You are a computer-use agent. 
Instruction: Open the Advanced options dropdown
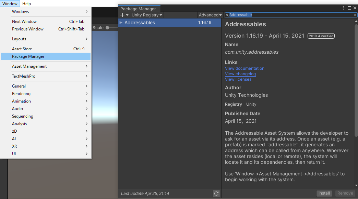pos(210,15)
